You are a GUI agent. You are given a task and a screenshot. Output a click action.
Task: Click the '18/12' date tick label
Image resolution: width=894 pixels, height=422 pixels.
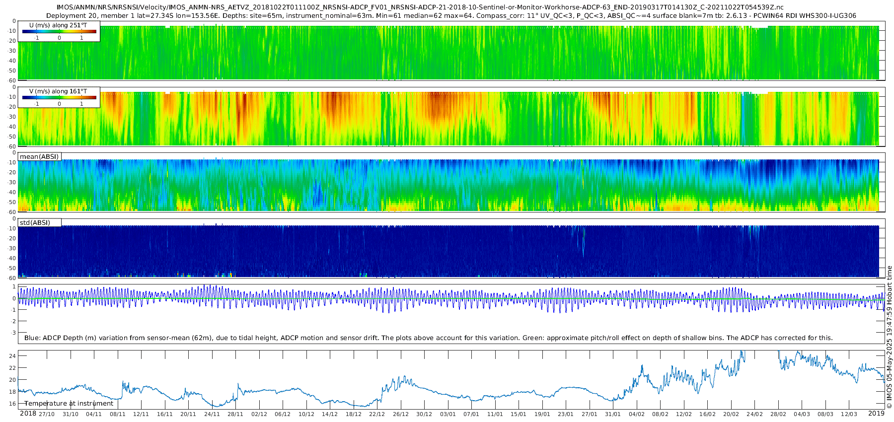point(354,414)
